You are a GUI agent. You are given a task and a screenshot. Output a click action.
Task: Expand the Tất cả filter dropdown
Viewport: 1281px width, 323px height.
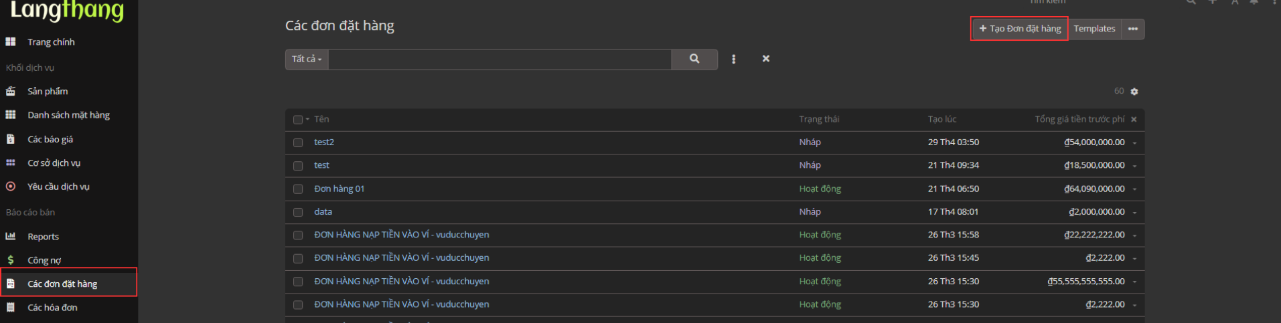click(307, 59)
